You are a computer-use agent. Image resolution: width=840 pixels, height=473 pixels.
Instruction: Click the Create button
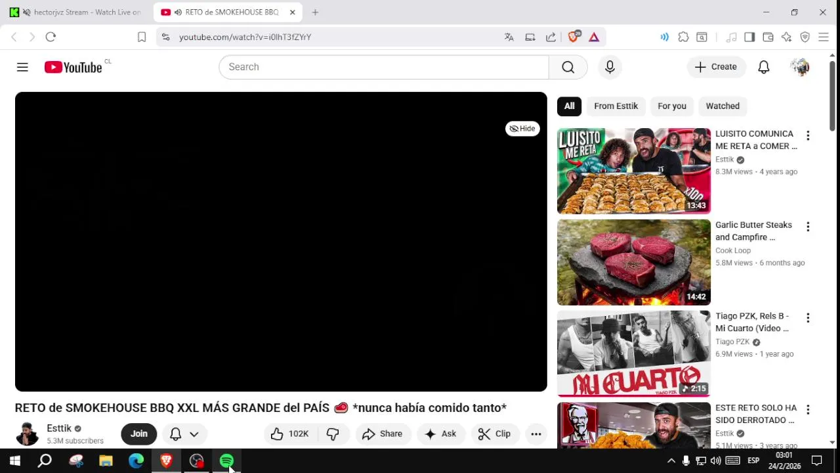(x=716, y=67)
